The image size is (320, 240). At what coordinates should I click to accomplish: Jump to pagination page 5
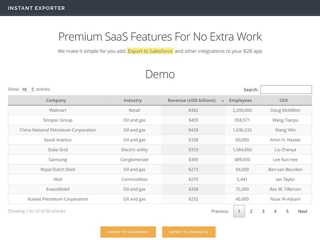click(x=287, y=211)
